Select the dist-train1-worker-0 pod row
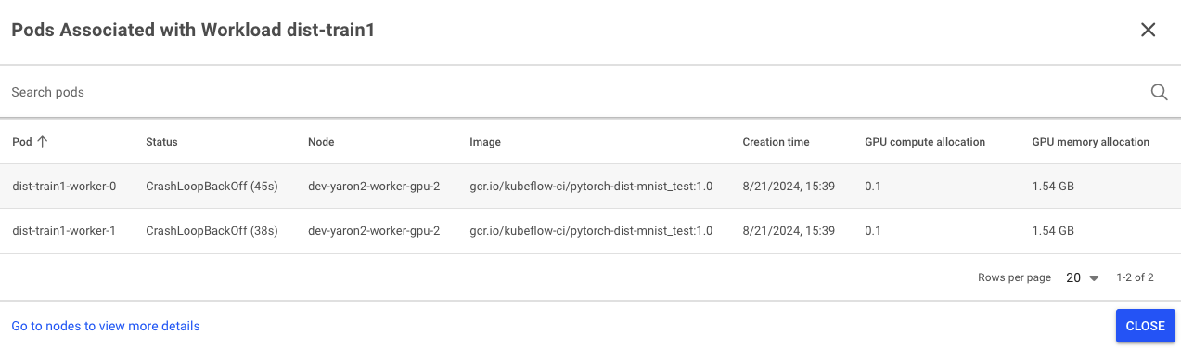Viewport: 1181px width, 348px height. coord(590,187)
